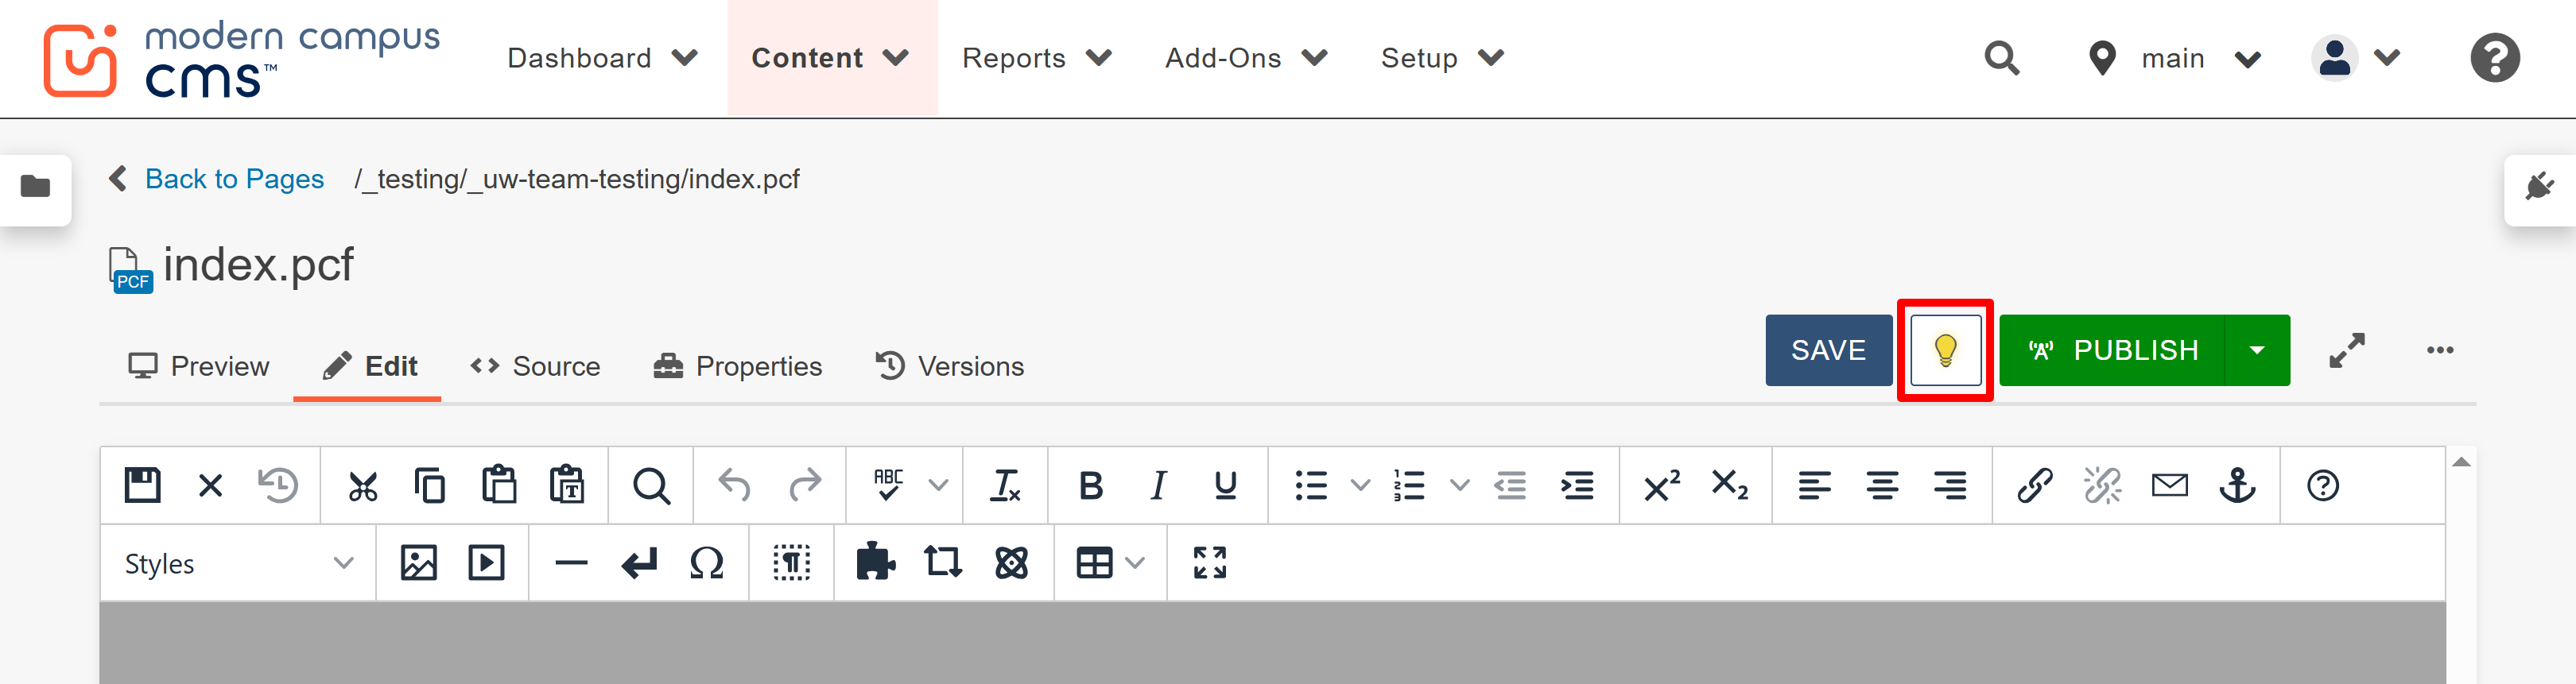2576x684 pixels.
Task: Open the Styles dropdown
Action: tap(238, 562)
